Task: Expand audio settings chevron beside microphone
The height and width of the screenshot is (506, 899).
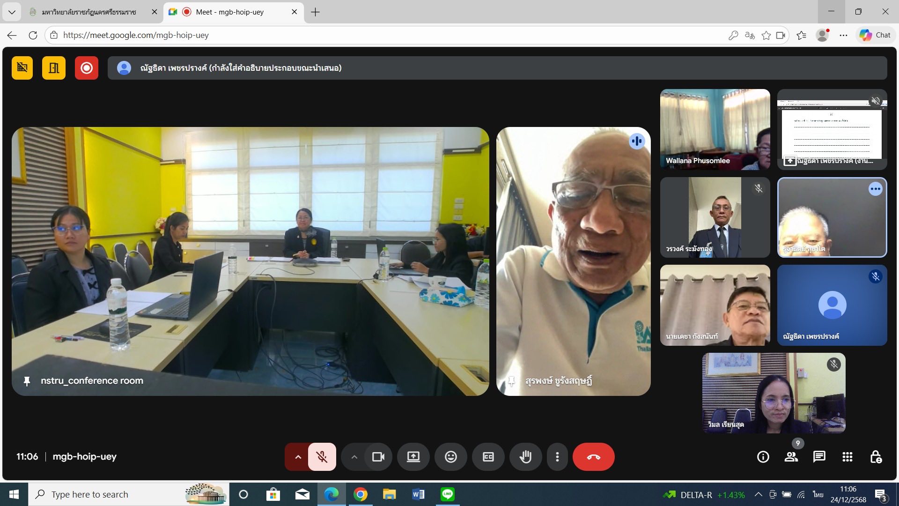Action: pyautogui.click(x=298, y=457)
